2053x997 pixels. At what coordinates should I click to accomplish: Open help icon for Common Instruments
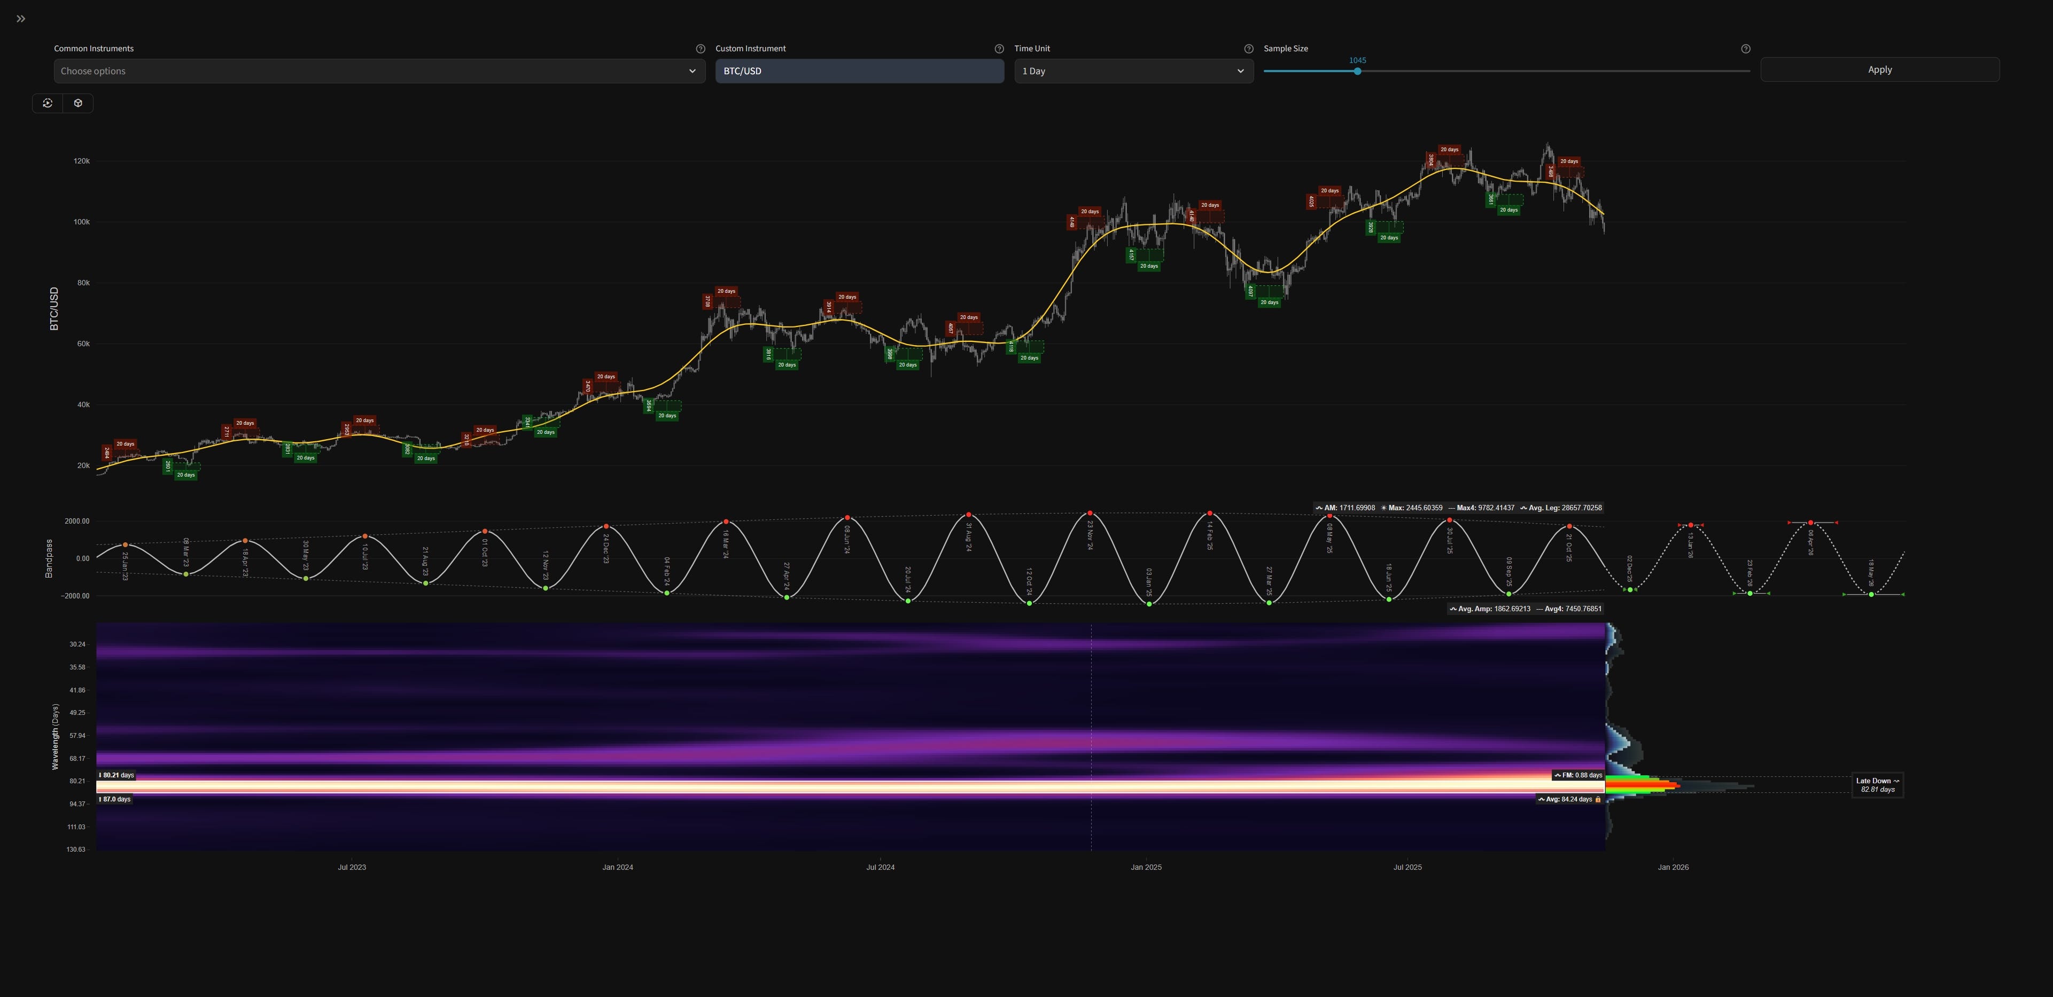tap(701, 49)
